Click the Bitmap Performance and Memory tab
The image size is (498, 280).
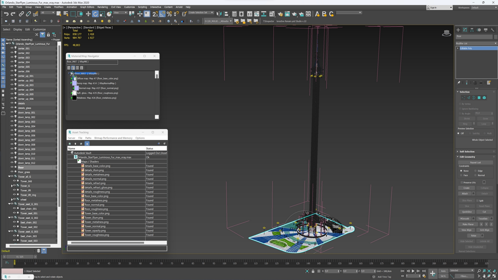tap(113, 138)
